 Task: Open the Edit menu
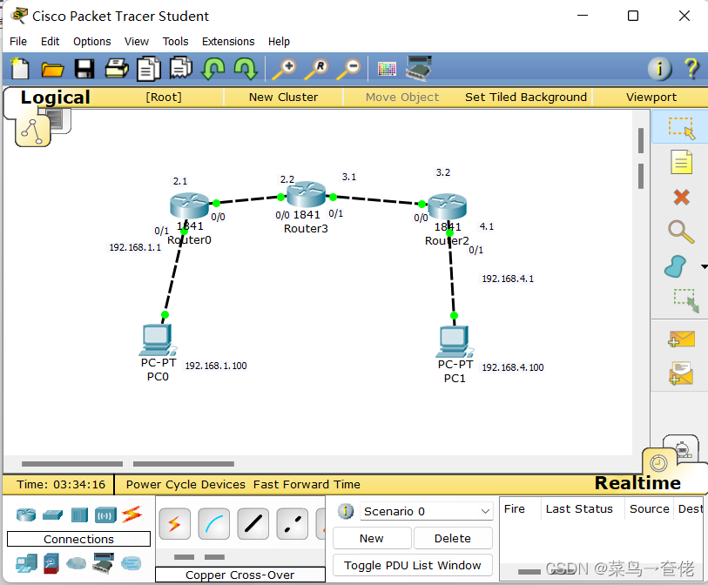click(51, 42)
